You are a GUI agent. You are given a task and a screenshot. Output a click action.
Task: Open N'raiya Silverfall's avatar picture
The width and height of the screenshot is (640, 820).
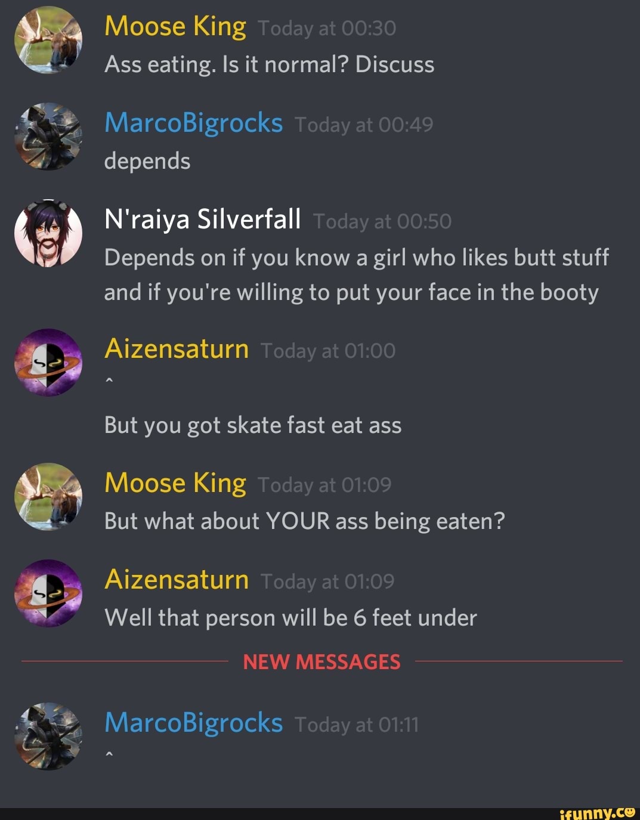pyautogui.click(x=48, y=233)
